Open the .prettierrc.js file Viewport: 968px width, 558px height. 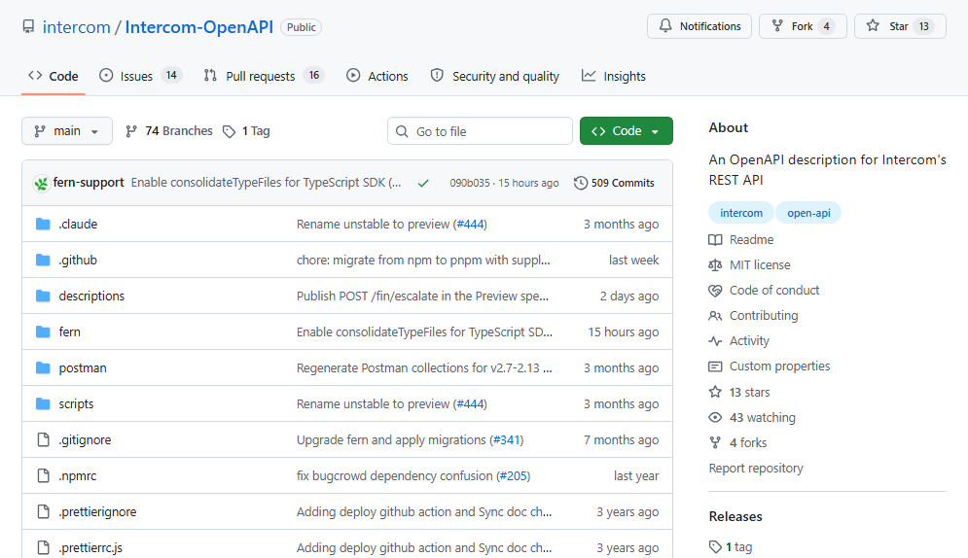tap(90, 547)
